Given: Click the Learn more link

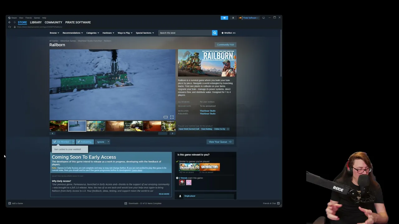Looking at the screenshot, I should click(x=137, y=170).
